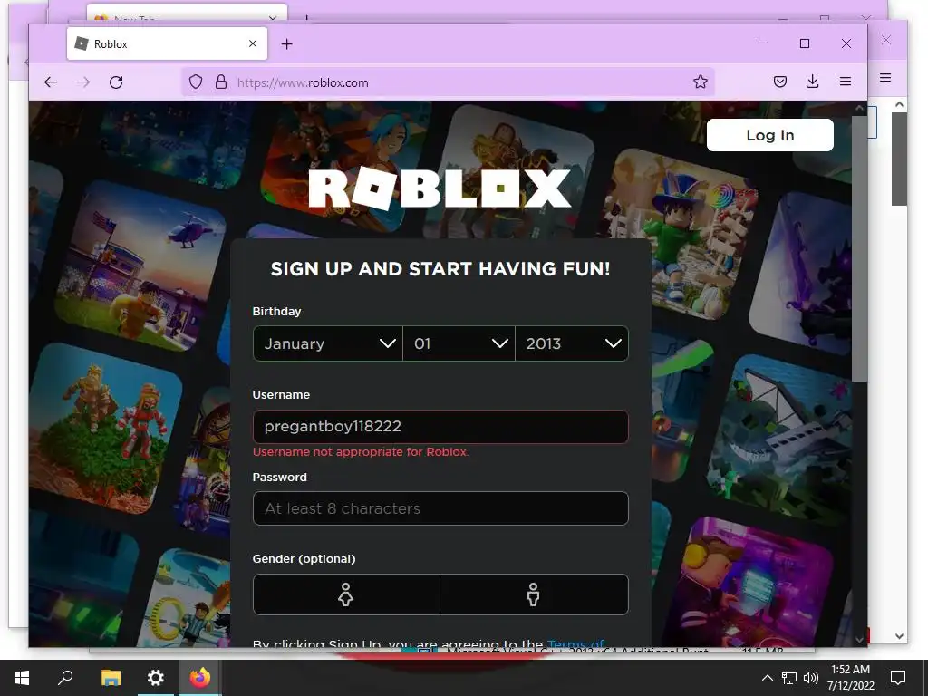
Task: Show hidden system tray icons
Action: pyautogui.click(x=767, y=678)
